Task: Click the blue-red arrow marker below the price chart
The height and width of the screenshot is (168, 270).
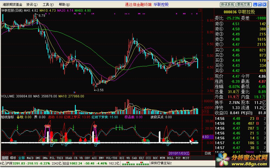Action: (x=75, y=93)
